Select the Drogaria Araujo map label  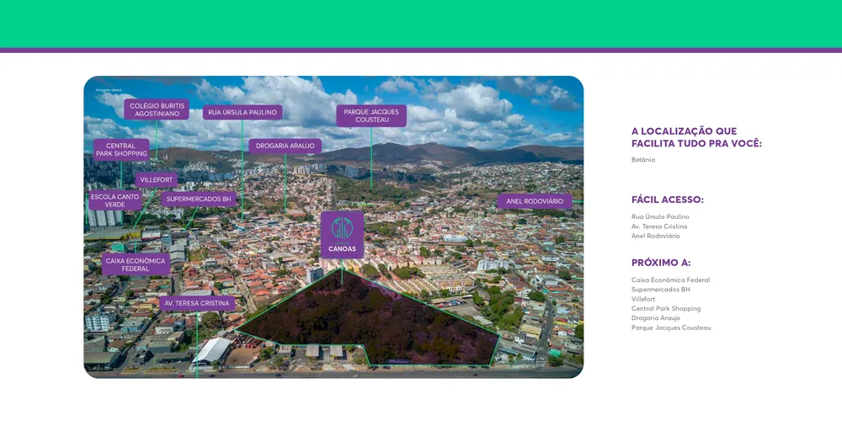point(285,146)
